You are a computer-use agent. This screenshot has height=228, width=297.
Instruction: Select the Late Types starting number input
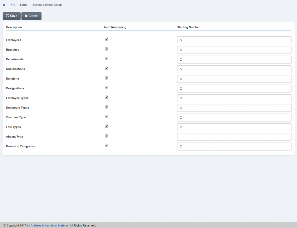coord(234,127)
